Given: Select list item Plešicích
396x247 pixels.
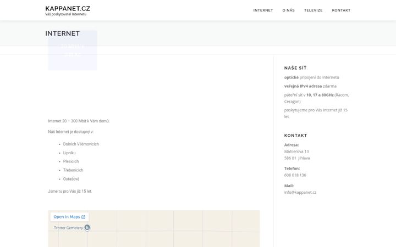Looking at the screenshot, I should pos(71,161).
